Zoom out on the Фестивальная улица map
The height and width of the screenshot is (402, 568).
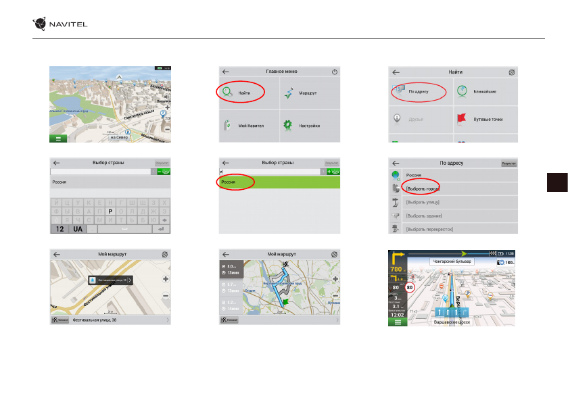coord(166,296)
